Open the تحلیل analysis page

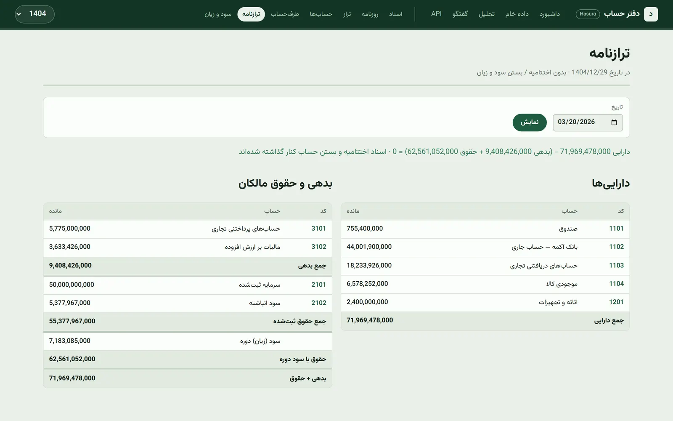coord(487,14)
